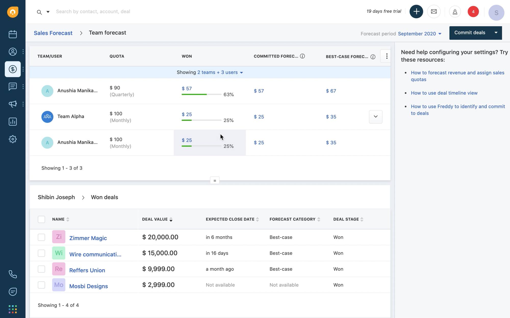Open the phone dialer icon
This screenshot has width=510, height=318.
(x=12, y=274)
